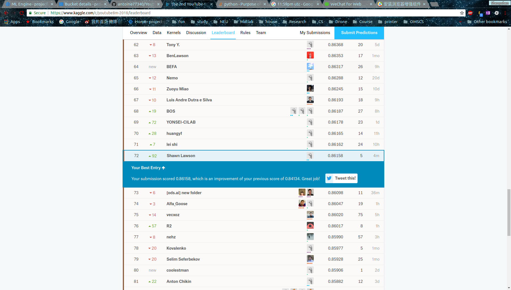Viewport: 511px width, 290px height.
Task: Bookmark page with the star icon
Action: coord(462,13)
